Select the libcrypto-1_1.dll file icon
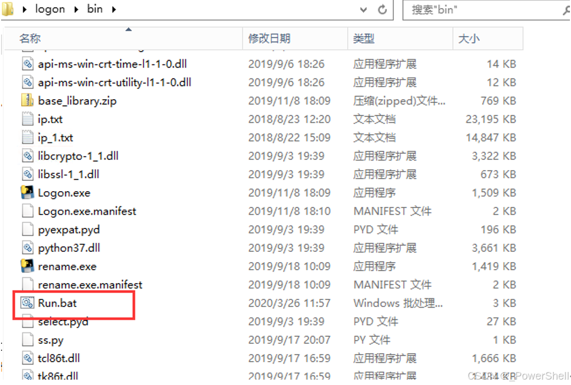 (27, 156)
